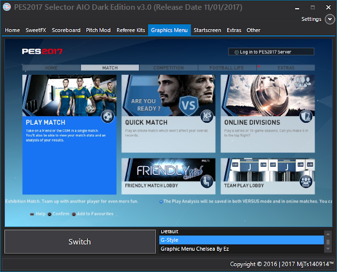Click the large VS shield graphic
Viewport: 337px width, 272px height.
189,105
